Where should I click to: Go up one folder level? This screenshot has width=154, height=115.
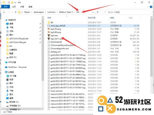(x=16, y=12)
